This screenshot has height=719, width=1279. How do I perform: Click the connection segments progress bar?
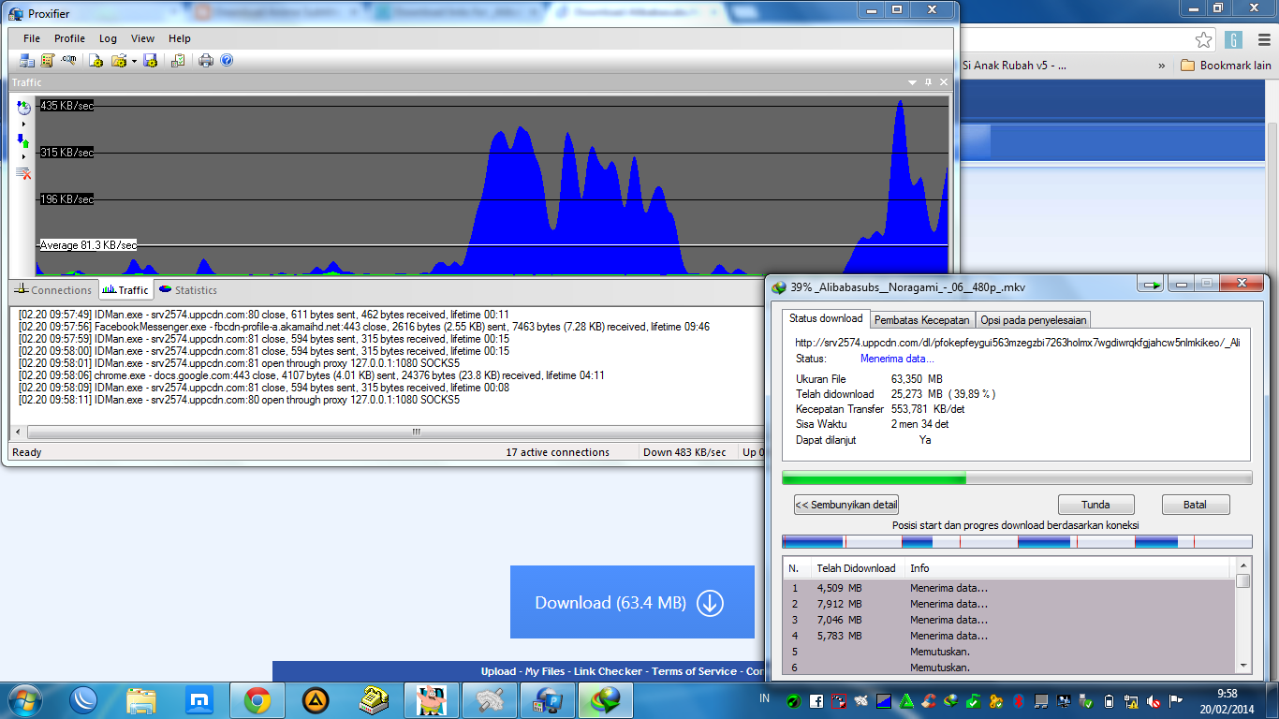[x=1017, y=542]
